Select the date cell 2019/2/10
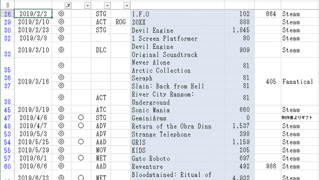 pyautogui.click(x=33, y=22)
